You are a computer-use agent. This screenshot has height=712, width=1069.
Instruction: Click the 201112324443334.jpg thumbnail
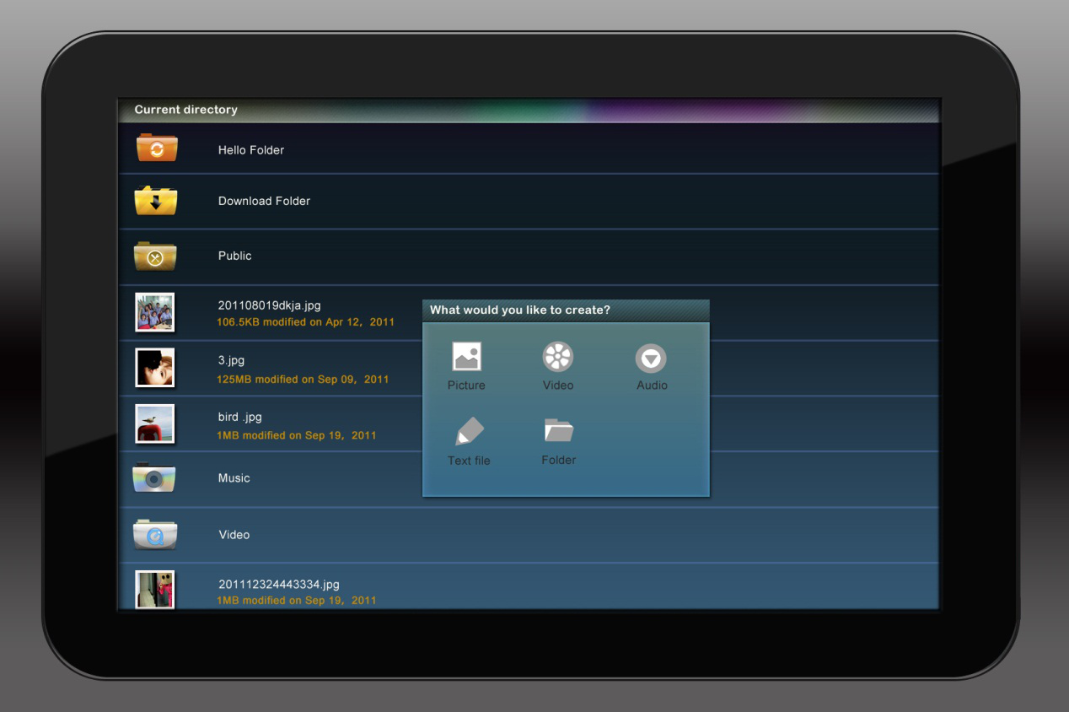click(155, 589)
